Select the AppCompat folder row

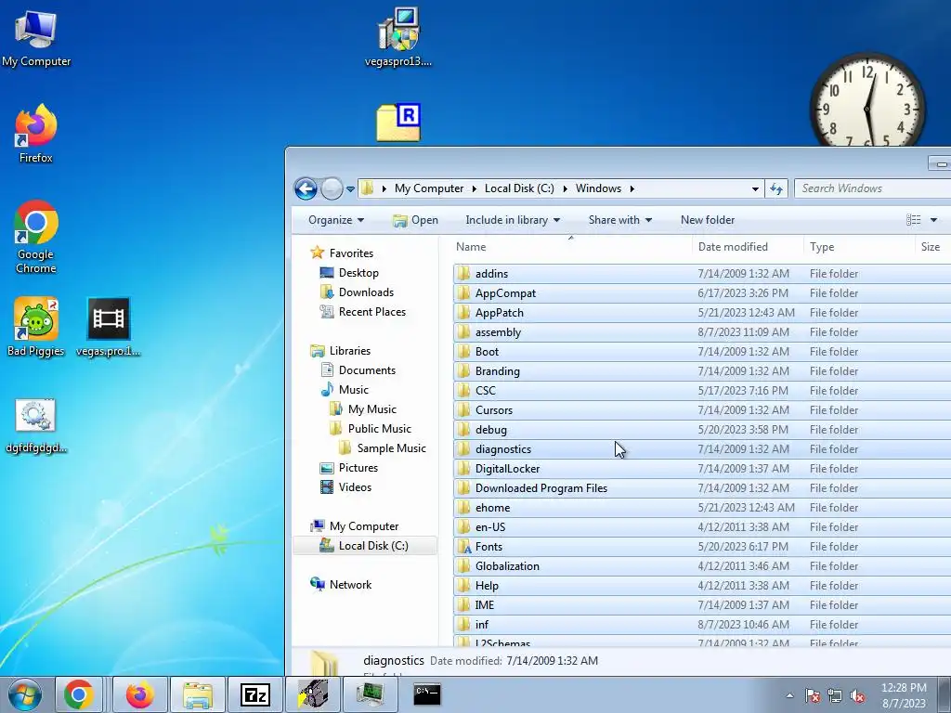[x=702, y=292]
